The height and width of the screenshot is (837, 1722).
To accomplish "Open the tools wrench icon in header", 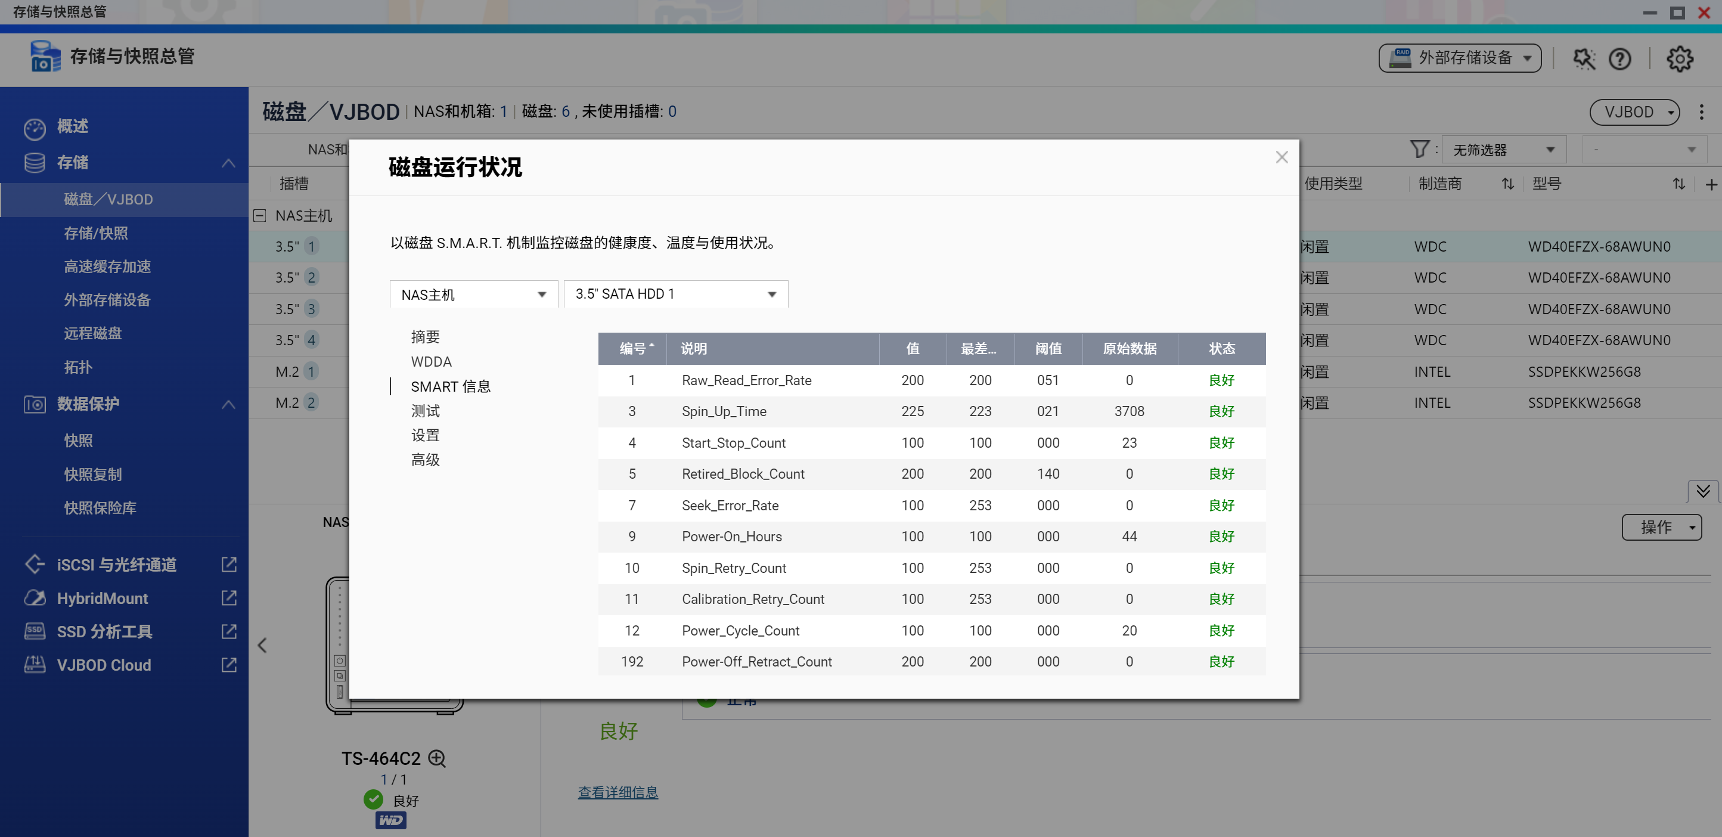I will pos(1584,59).
